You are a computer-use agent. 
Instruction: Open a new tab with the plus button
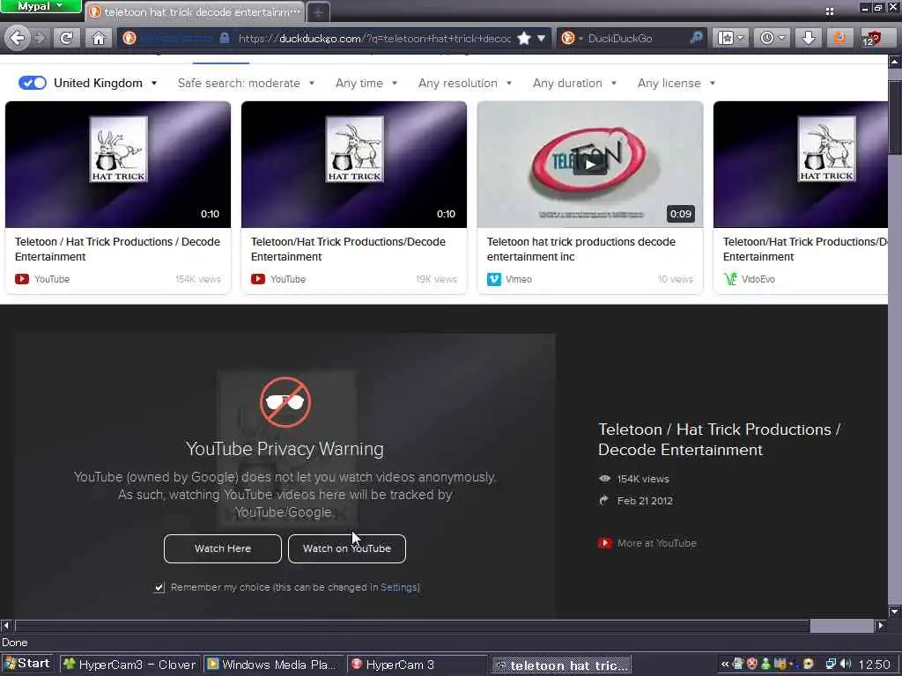click(x=318, y=12)
